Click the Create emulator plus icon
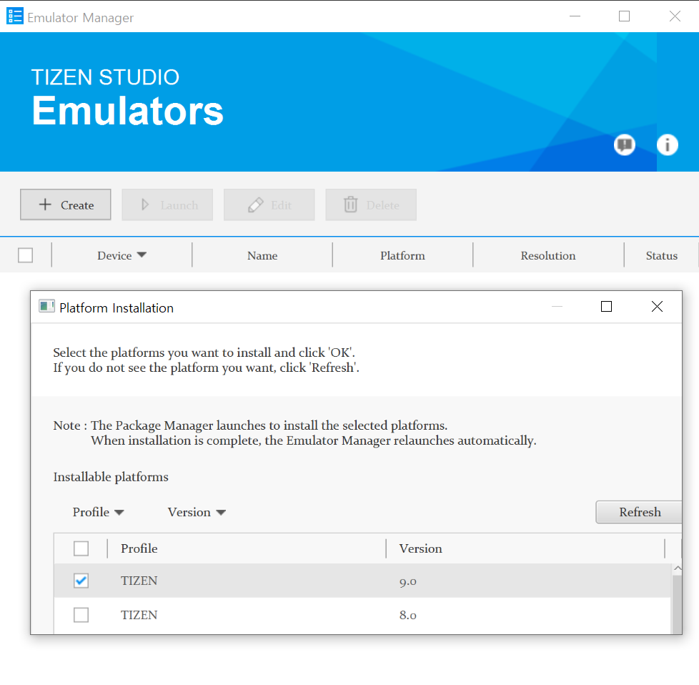Screen dimensions: 699x685 [x=45, y=204]
